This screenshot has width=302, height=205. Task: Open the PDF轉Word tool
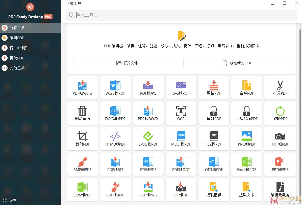coord(82,88)
